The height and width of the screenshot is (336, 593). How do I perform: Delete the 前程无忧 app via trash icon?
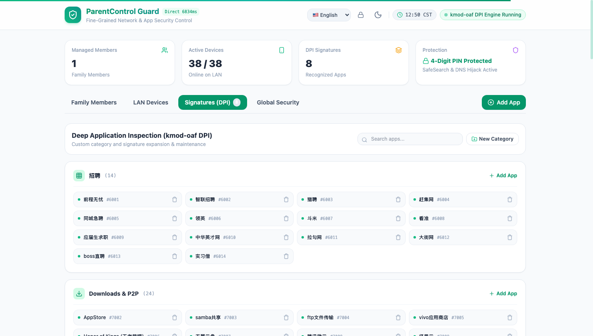[175, 199]
